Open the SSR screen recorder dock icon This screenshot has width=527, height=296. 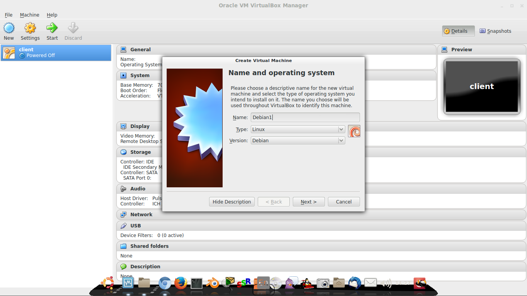click(244, 283)
